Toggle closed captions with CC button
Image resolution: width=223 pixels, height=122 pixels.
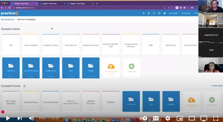coord(156,118)
